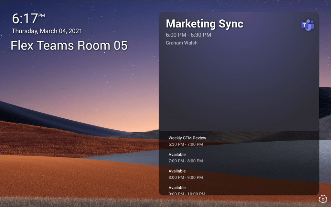Open settings via the gear icon
The height and width of the screenshot is (207, 331).
[x=323, y=199]
